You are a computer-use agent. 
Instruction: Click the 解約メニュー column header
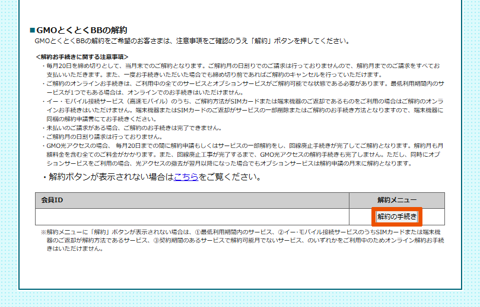click(x=397, y=200)
